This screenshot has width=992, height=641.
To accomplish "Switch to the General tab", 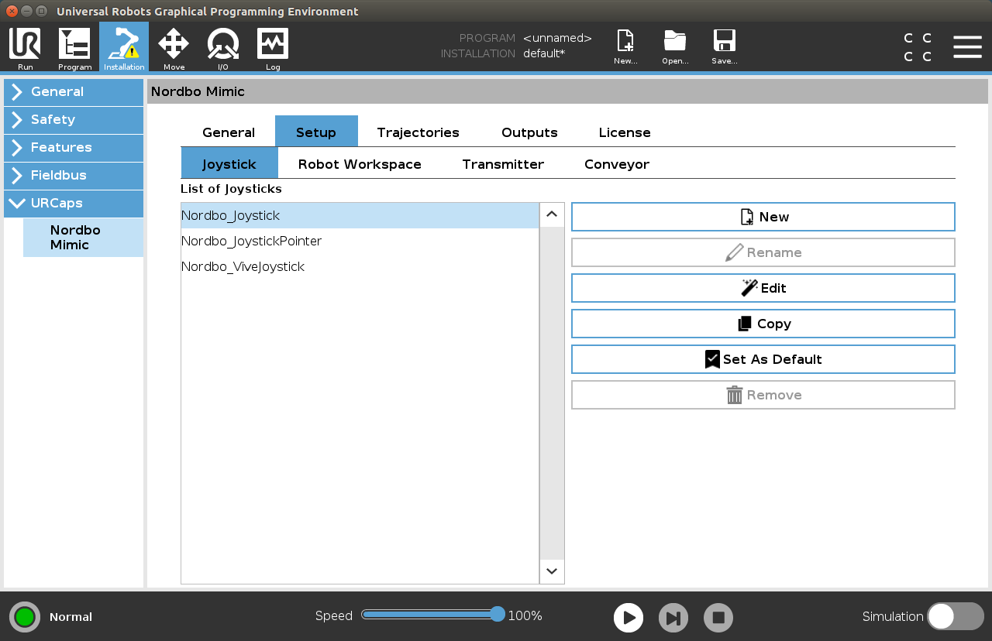I will click(229, 132).
